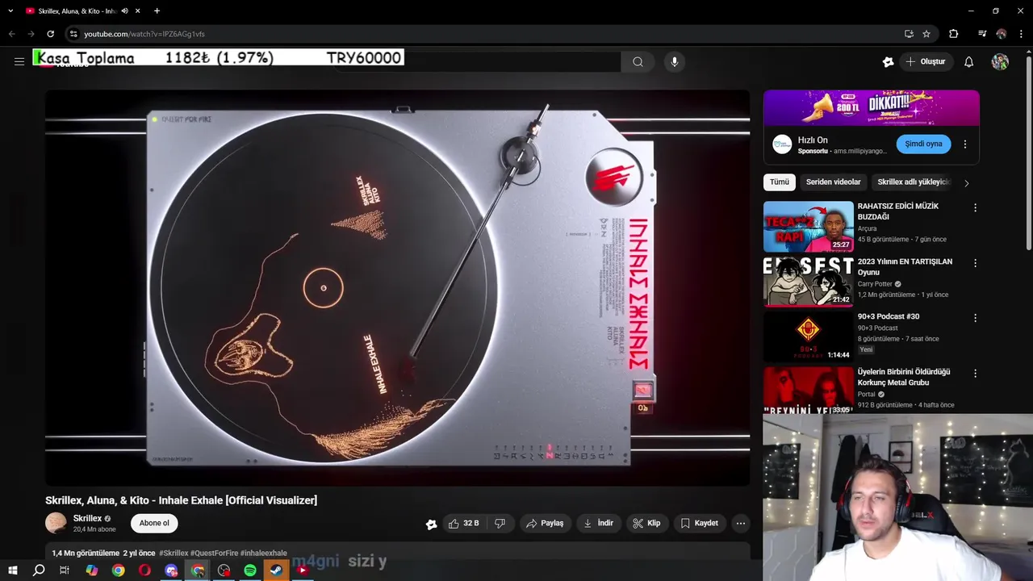
Task: Save video to playlist with Kaydet
Action: click(x=699, y=524)
